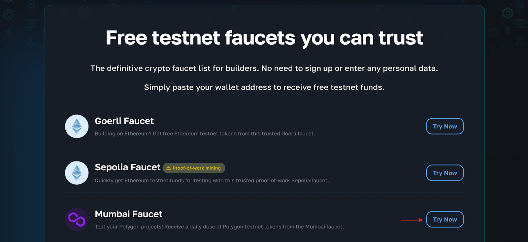Click the subtitle about pasting wallet address
Screen dimensions: 528x242
click(x=264, y=87)
